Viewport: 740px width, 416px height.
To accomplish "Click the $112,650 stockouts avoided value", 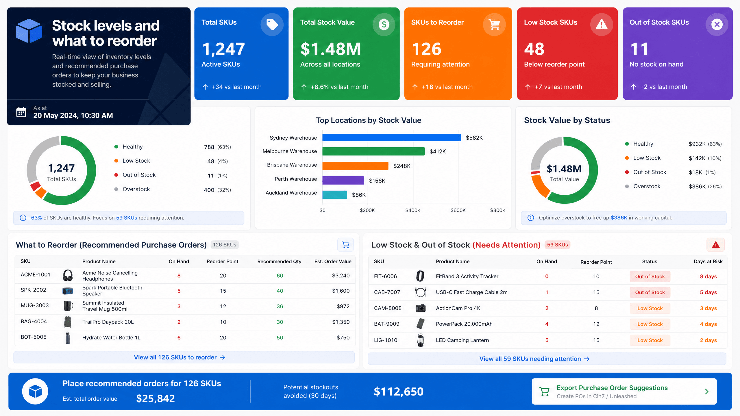I will point(399,391).
